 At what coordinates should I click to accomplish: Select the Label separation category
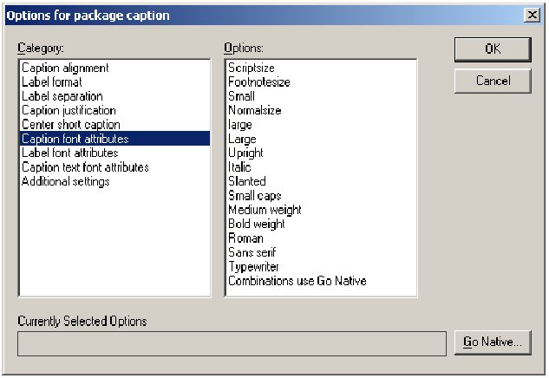coord(62,96)
